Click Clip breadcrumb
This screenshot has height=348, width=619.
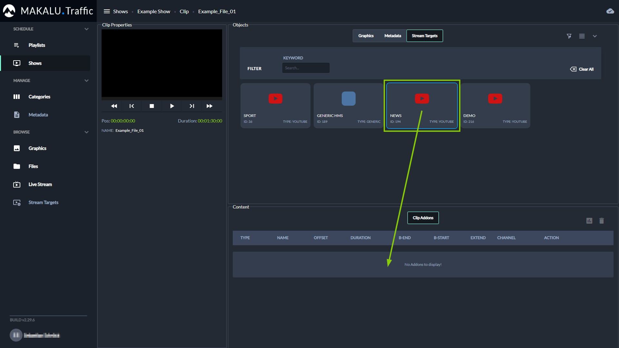click(x=184, y=11)
